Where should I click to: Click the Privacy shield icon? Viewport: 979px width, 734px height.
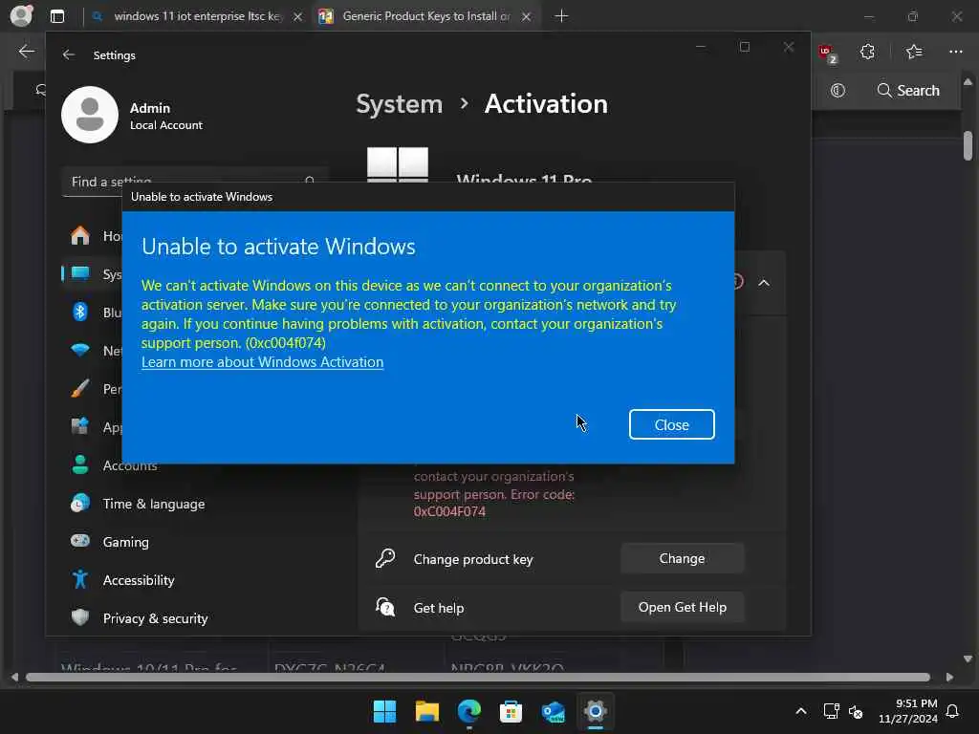coord(80,617)
